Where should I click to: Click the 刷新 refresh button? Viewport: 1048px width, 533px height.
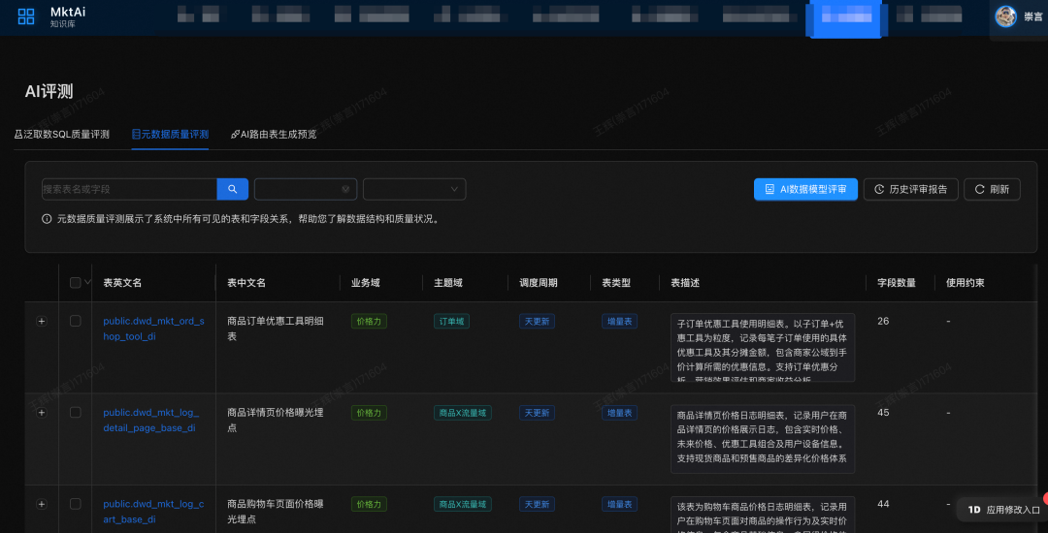pos(992,189)
